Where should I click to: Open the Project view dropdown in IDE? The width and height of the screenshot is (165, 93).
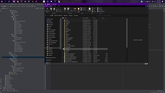click(x=5, y=9)
